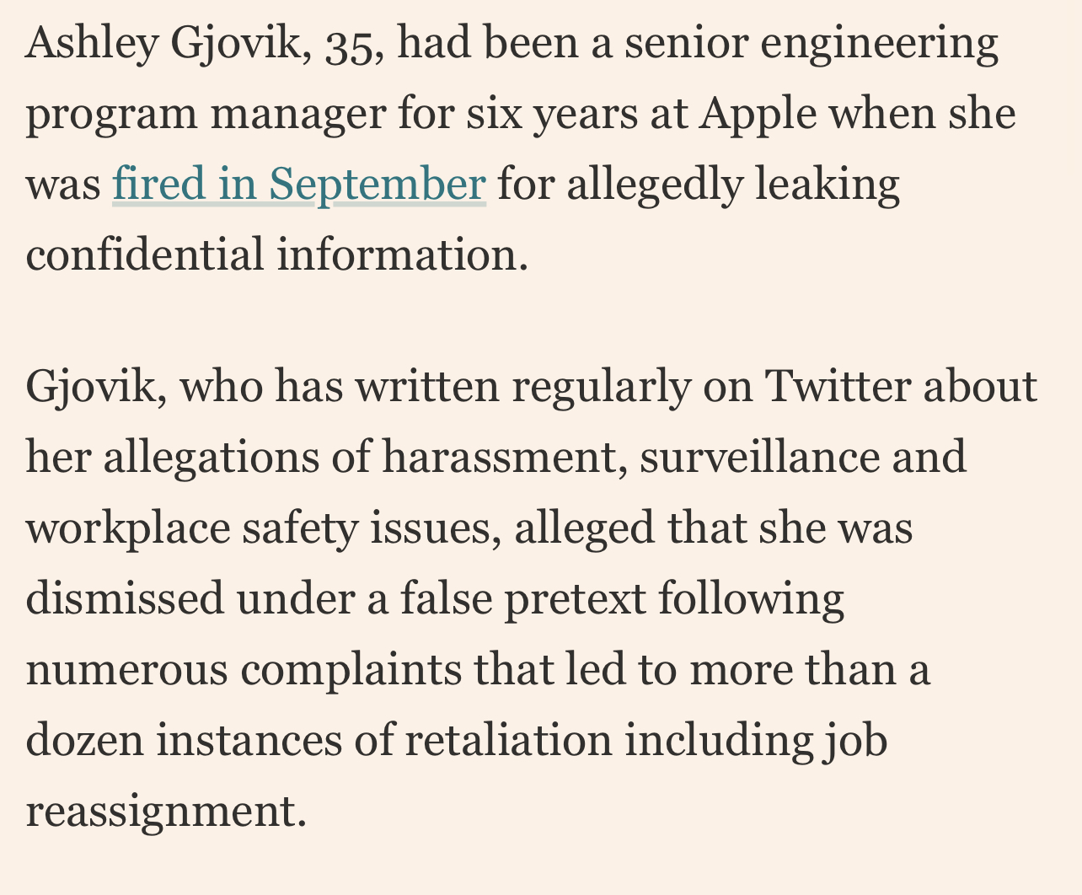Screen dimensions: 1082x895
Task: Click the word 'retaliation'
Action: pos(508,741)
